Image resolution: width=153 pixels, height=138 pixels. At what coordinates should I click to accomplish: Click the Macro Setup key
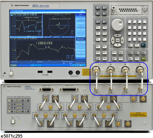coord(130,53)
